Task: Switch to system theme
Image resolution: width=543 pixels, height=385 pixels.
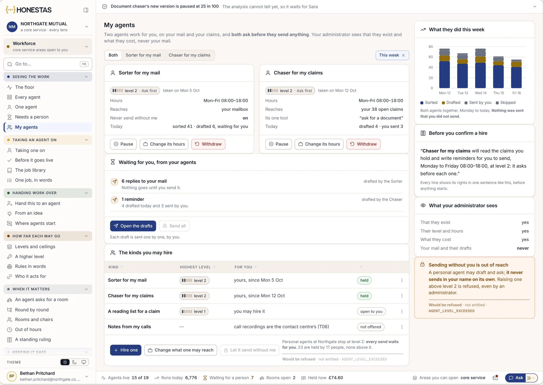Action: pyautogui.click(x=84, y=362)
